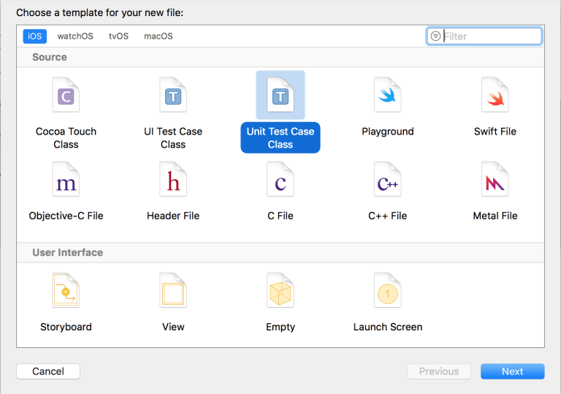The image size is (561, 394).
Task: Select the Empty interface template
Action: (280, 292)
